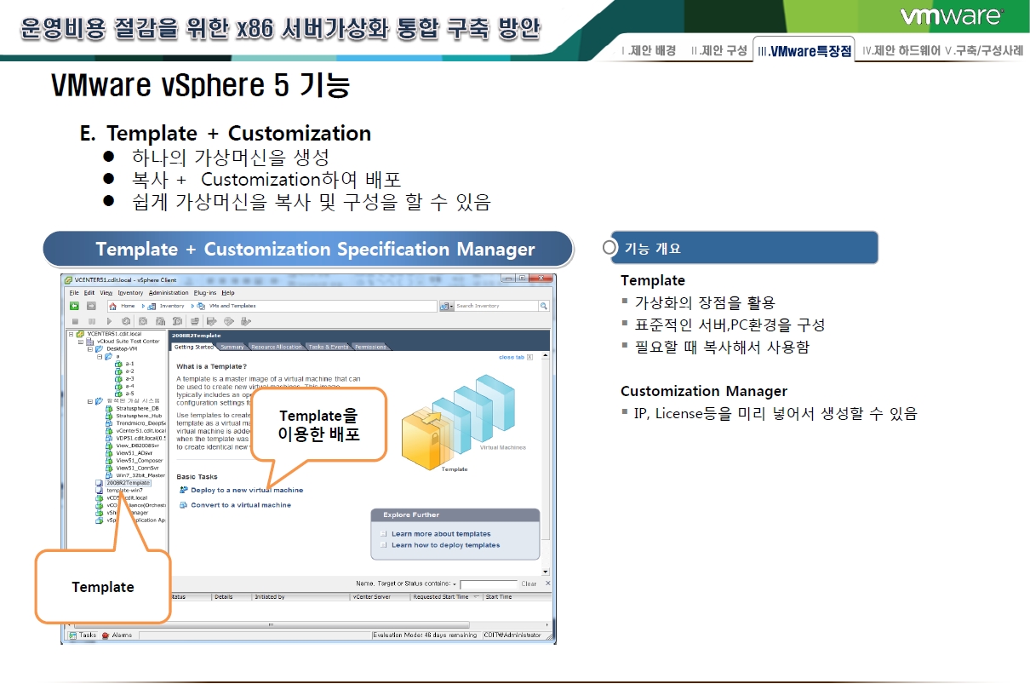Click icon beside Learn more about templates
Image resolution: width=1030 pixels, height=684 pixels.
point(384,534)
